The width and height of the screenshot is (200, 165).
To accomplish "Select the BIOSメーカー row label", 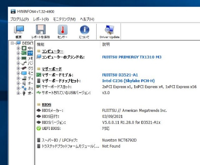I will pos(52,110).
